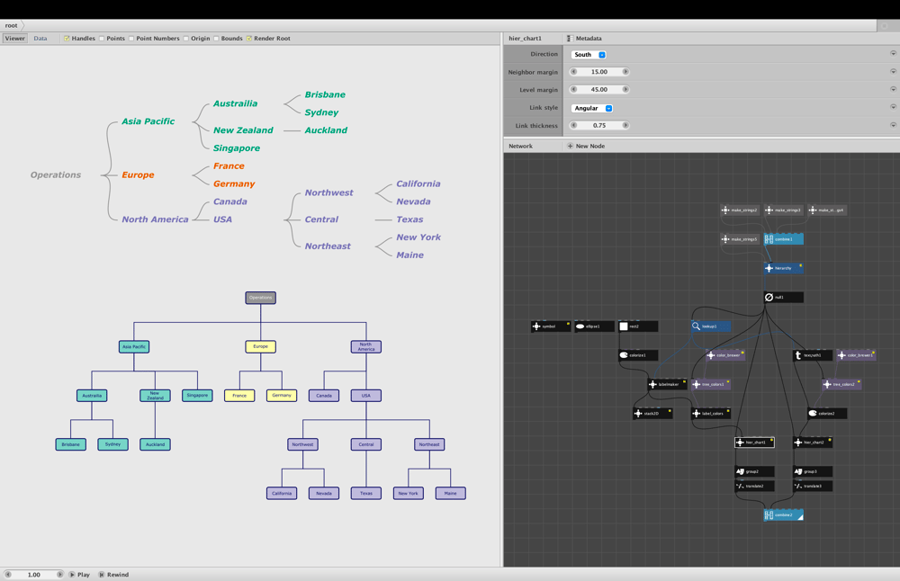Open the Link style row options menu
The image size is (900, 581).
point(893,107)
